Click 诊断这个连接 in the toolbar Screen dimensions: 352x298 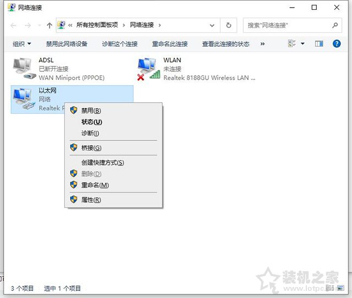(119, 44)
